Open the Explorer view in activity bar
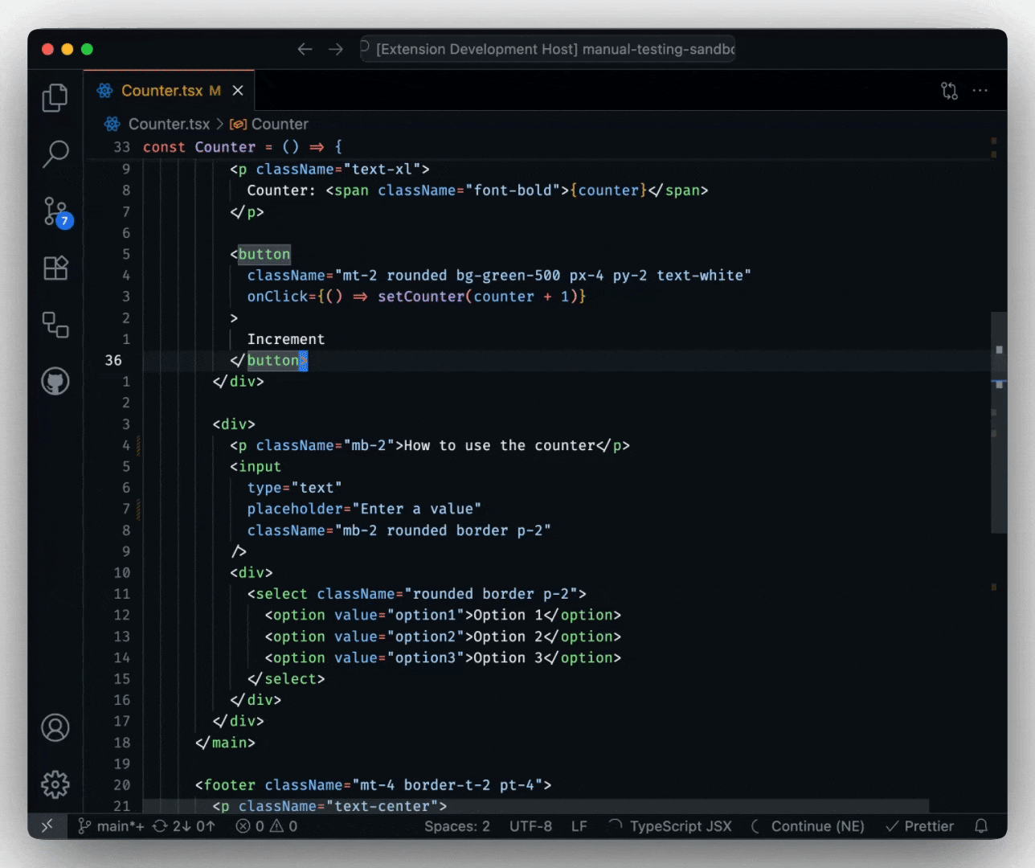Image resolution: width=1035 pixels, height=868 pixels. (x=55, y=98)
